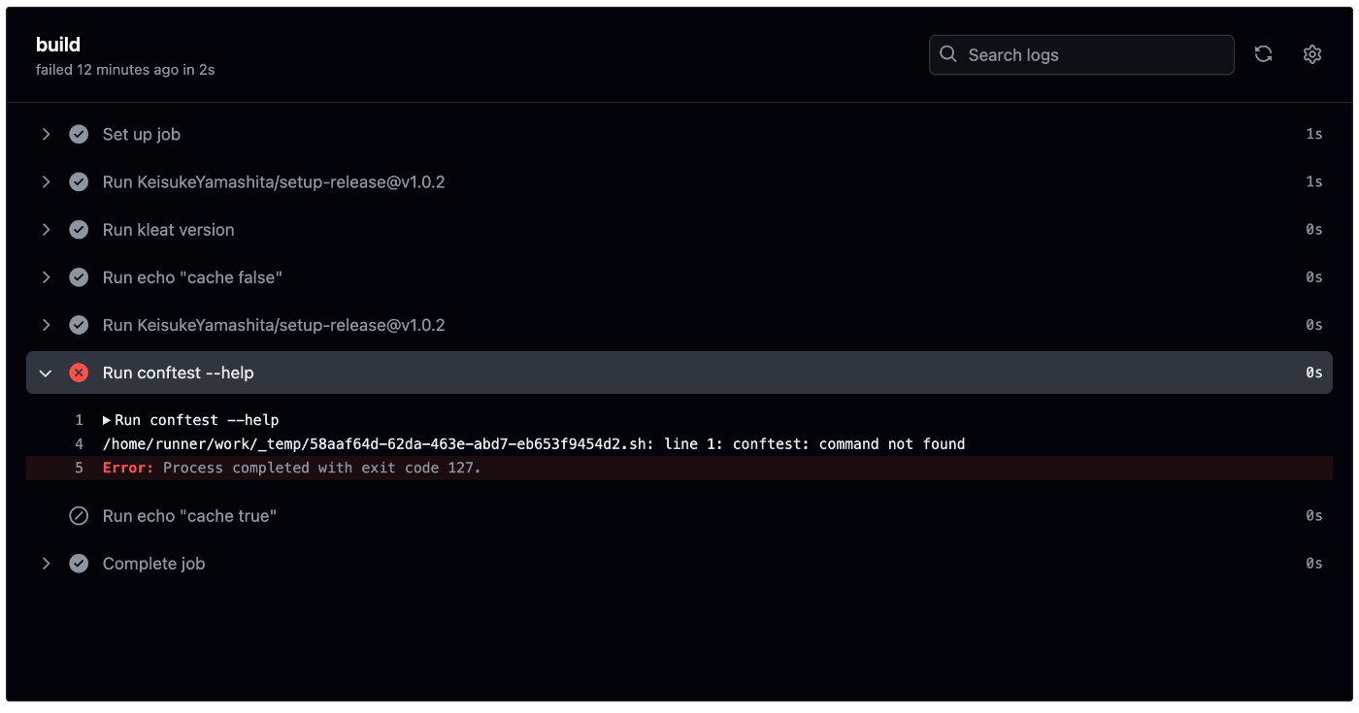Click the refresh logs icon
Viewport: 1359px width, 713px height.
click(x=1263, y=54)
